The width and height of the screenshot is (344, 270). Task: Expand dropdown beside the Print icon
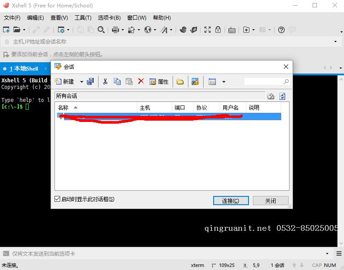click(x=123, y=30)
